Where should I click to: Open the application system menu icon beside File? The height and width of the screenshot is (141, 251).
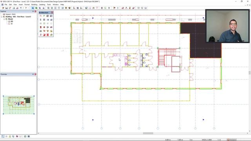(x=2, y=4)
